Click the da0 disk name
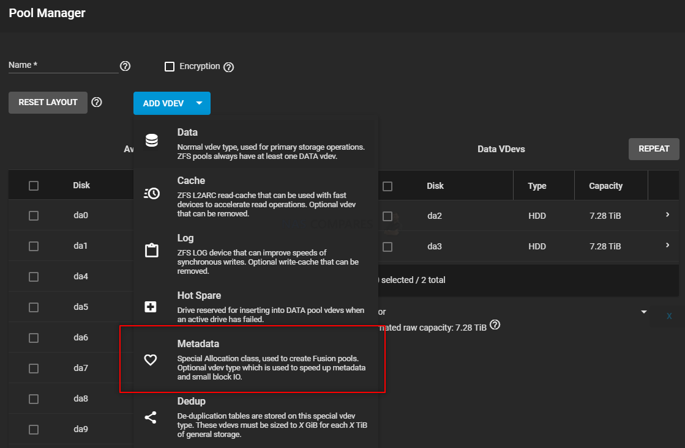 81,215
